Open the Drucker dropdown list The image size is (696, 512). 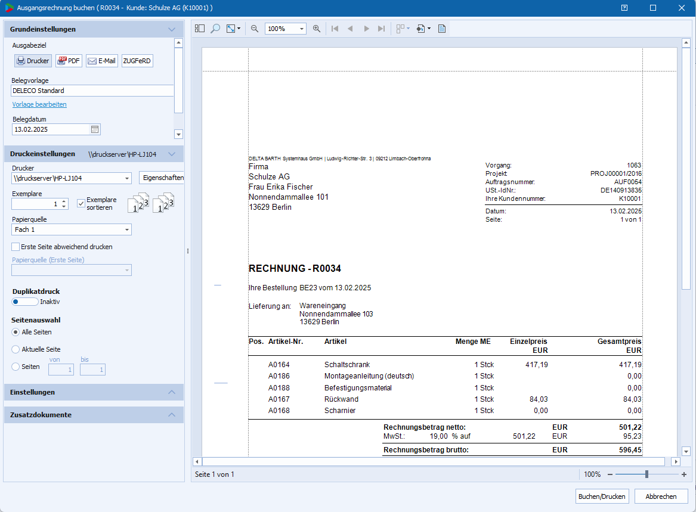pyautogui.click(x=127, y=178)
